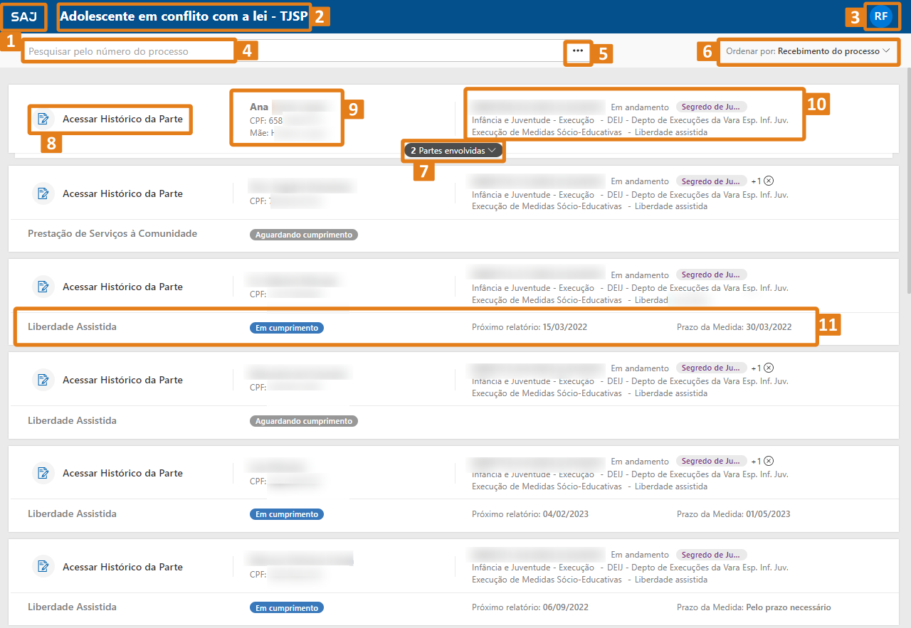Click Em cumprimento badge beside Próximo relatório 15/03/2022
The height and width of the screenshot is (628, 911).
point(287,328)
